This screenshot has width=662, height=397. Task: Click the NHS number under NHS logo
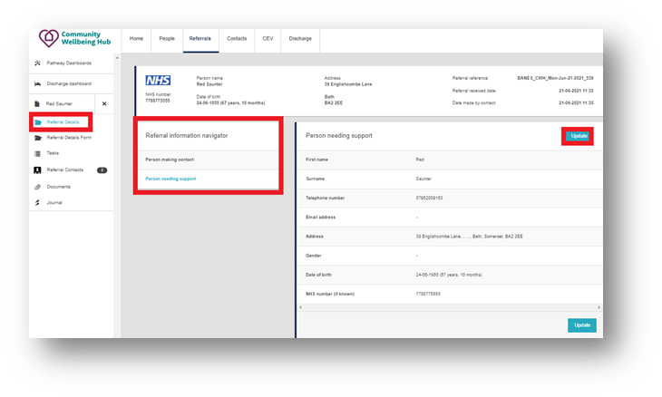tap(158, 101)
